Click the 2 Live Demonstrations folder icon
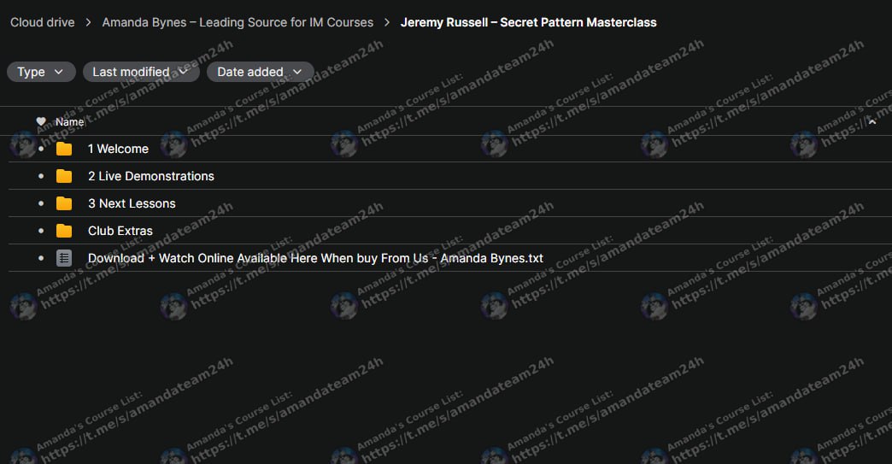 [64, 176]
